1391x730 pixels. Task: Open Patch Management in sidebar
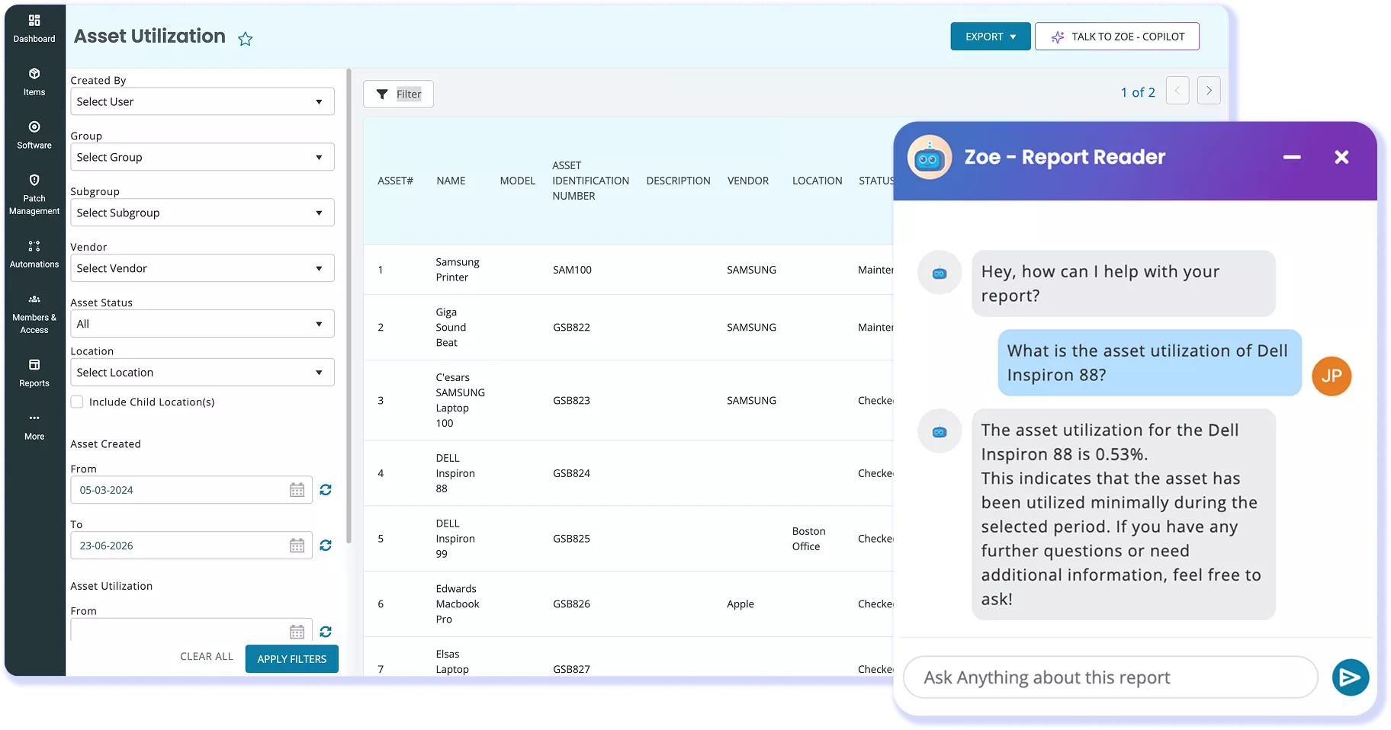pyautogui.click(x=34, y=195)
